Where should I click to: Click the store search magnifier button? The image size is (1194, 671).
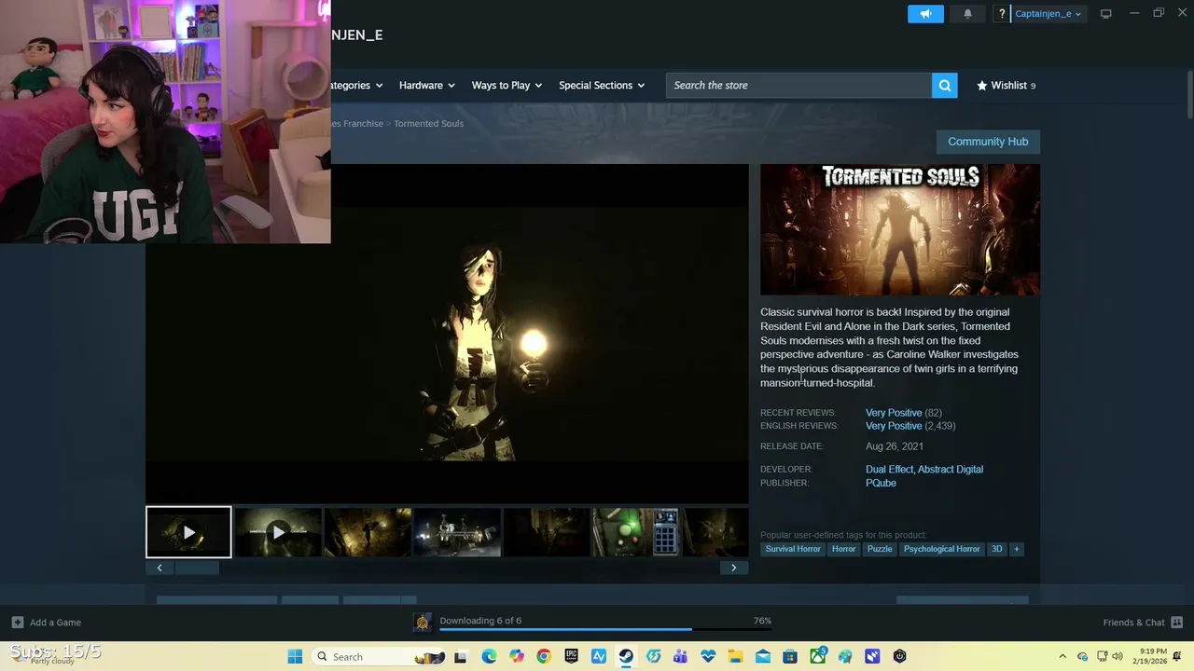point(945,85)
